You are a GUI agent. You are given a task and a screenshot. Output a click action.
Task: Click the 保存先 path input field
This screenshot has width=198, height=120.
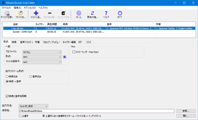tap(96, 111)
